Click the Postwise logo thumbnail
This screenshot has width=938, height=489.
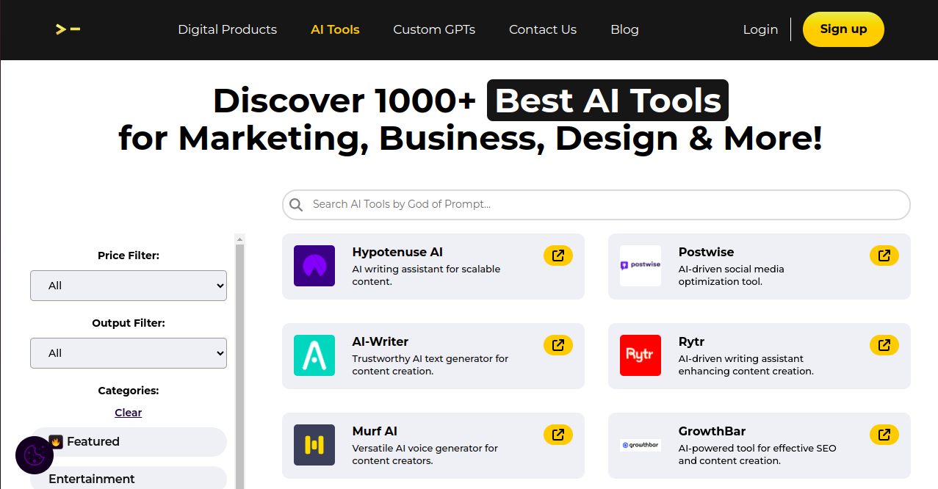point(641,266)
